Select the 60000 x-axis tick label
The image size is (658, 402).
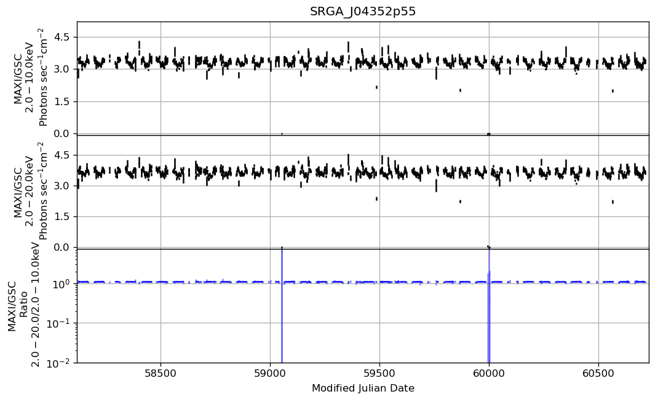[489, 372]
